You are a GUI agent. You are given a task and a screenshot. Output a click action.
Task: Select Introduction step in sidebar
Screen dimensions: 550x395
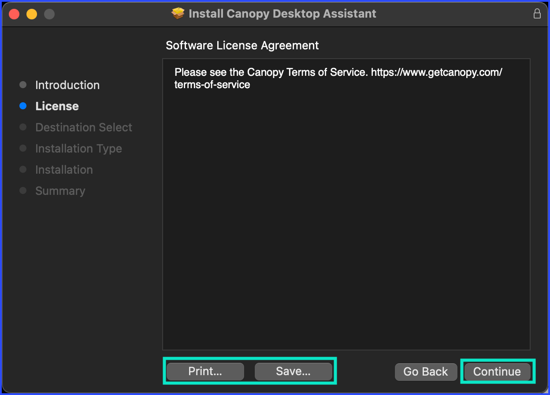pyautogui.click(x=67, y=85)
